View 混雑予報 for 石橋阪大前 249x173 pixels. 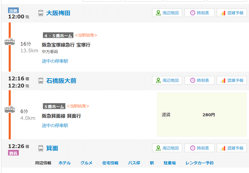pyautogui.click(x=232, y=80)
